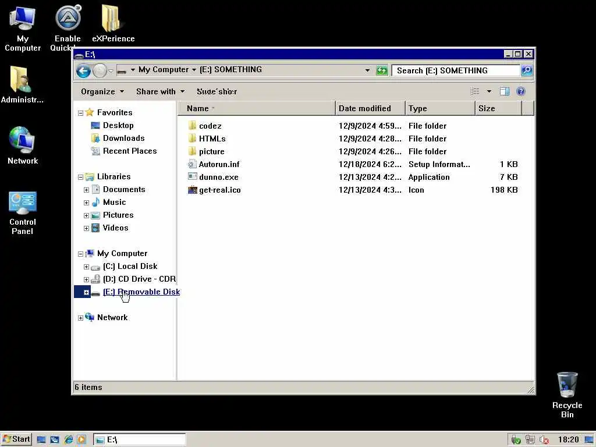Image resolution: width=596 pixels, height=447 pixels.
Task: Click the Setup Informat... type cell
Action: [439, 164]
